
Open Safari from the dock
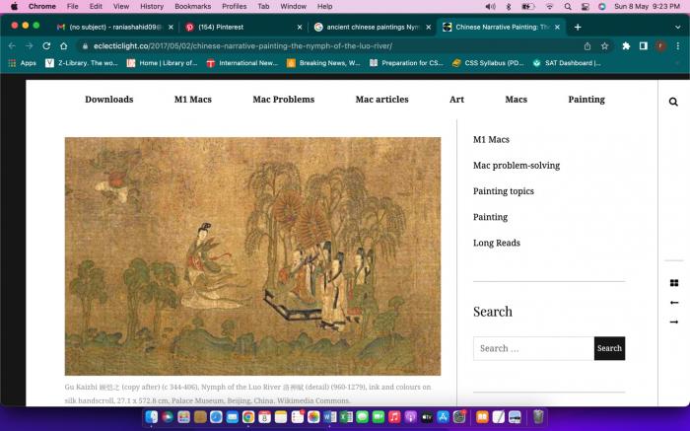(216, 416)
